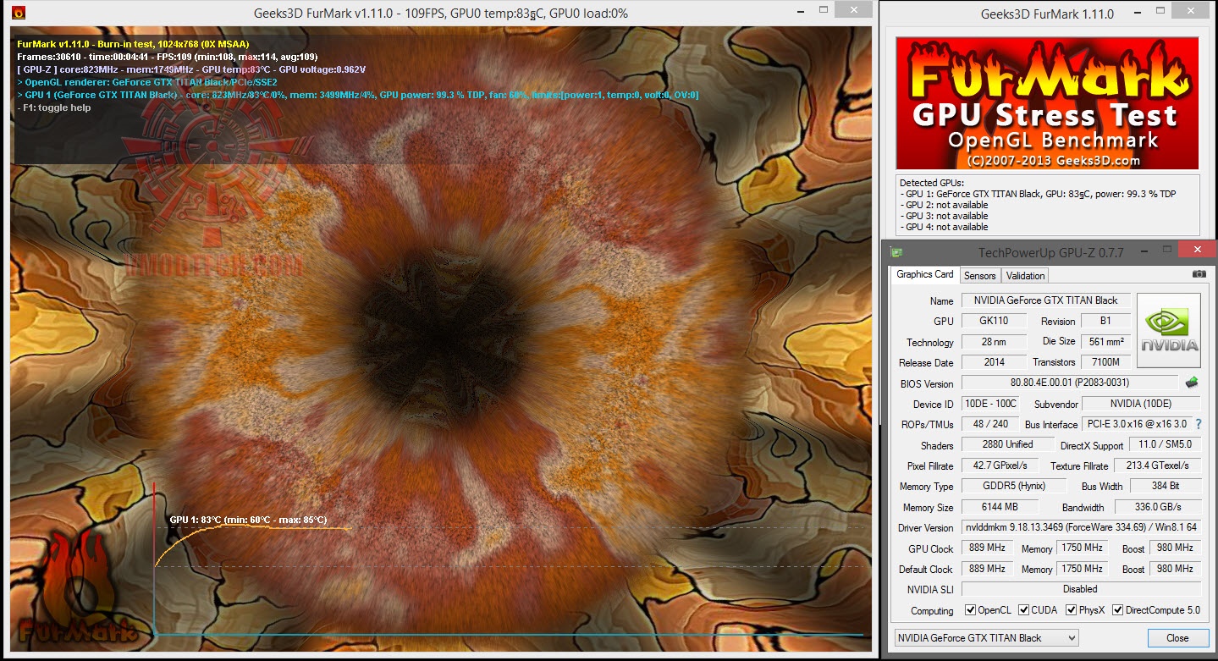Image resolution: width=1218 pixels, height=661 pixels.
Task: Click the 'GPU 3: not available' line
Action: 943,216
